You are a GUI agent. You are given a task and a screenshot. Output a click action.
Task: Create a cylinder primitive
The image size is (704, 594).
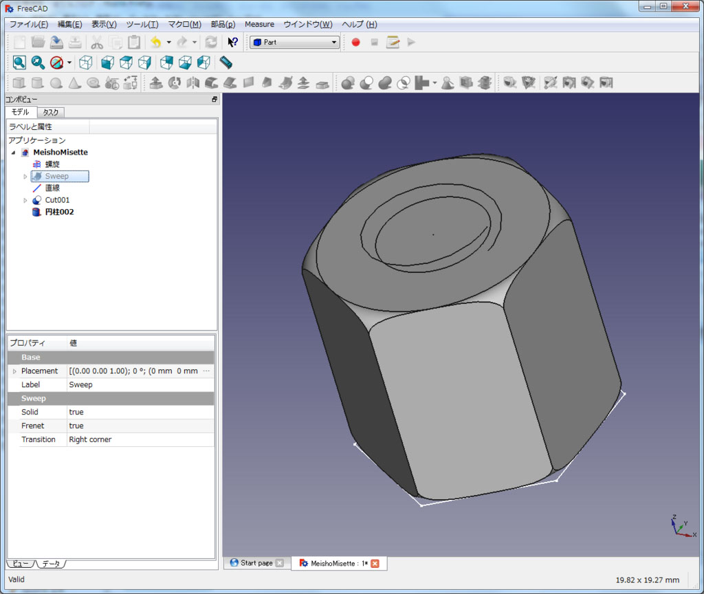[x=38, y=82]
